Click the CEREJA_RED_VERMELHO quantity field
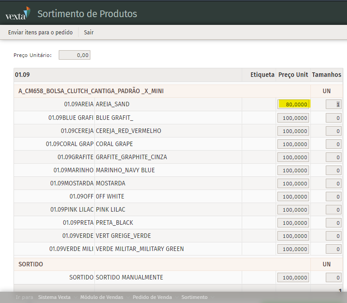The width and height of the screenshot is (347, 303). pyautogui.click(x=333, y=131)
